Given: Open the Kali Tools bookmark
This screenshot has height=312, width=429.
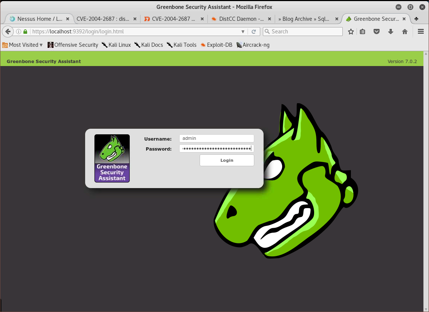Looking at the screenshot, I should 181,45.
